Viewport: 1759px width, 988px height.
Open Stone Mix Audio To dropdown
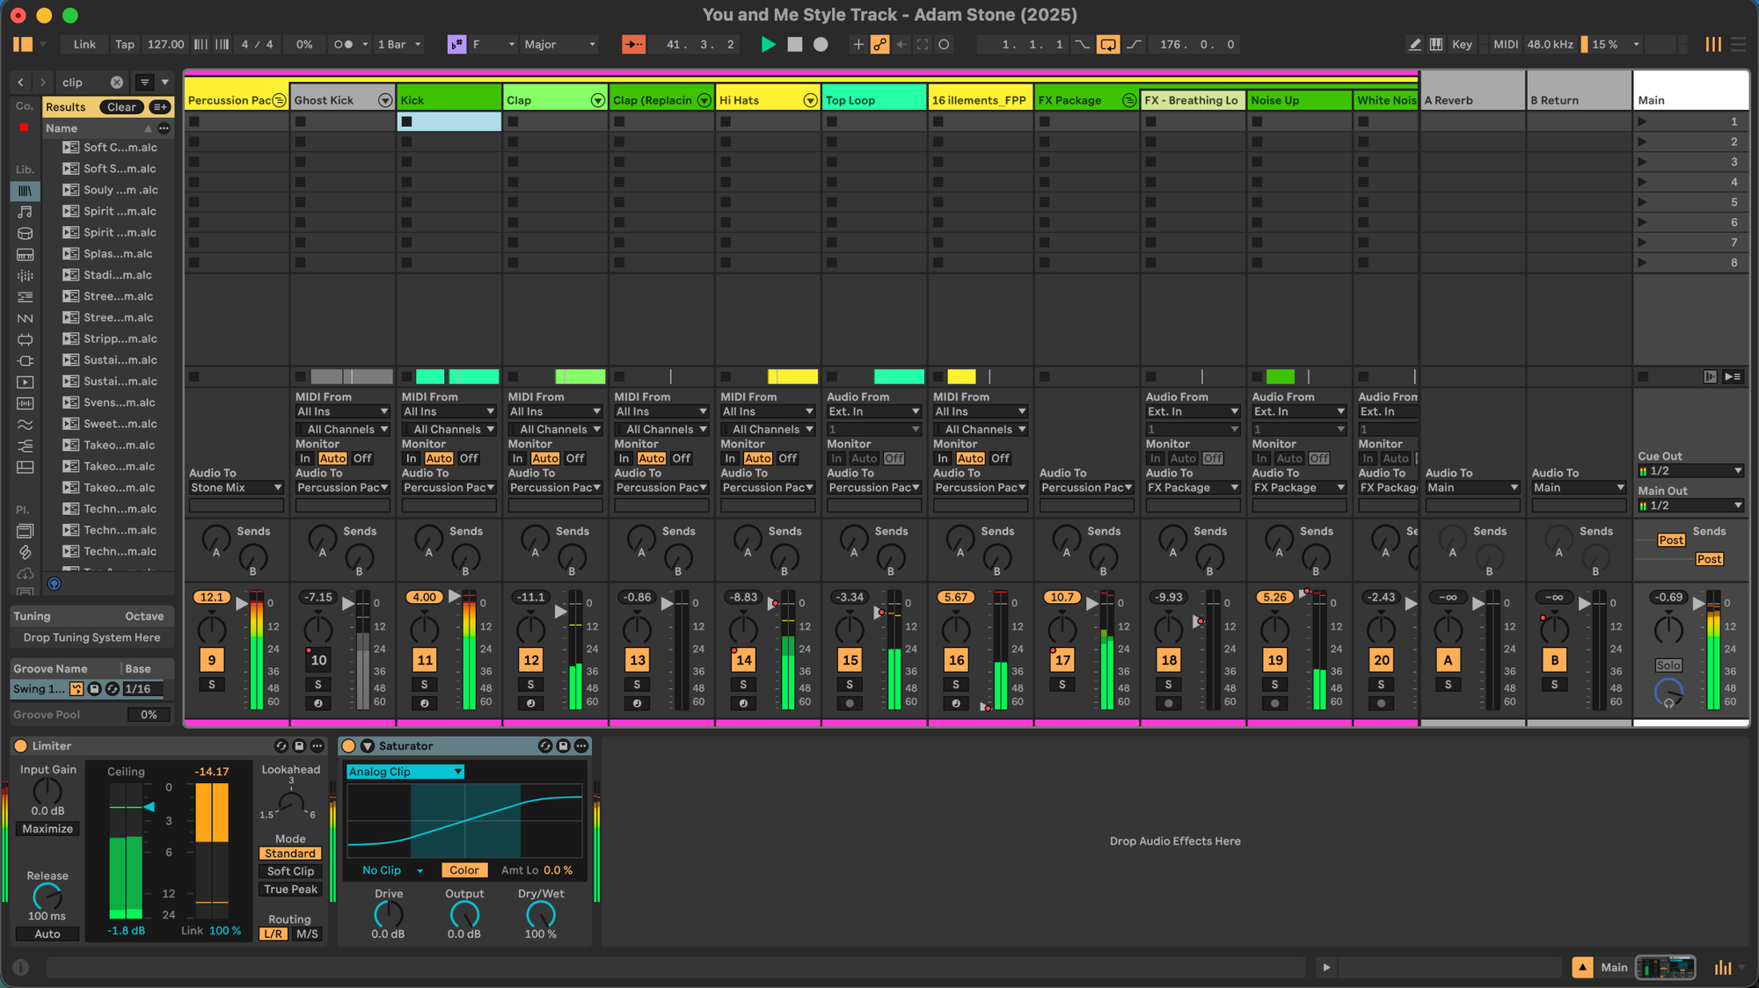pos(235,488)
